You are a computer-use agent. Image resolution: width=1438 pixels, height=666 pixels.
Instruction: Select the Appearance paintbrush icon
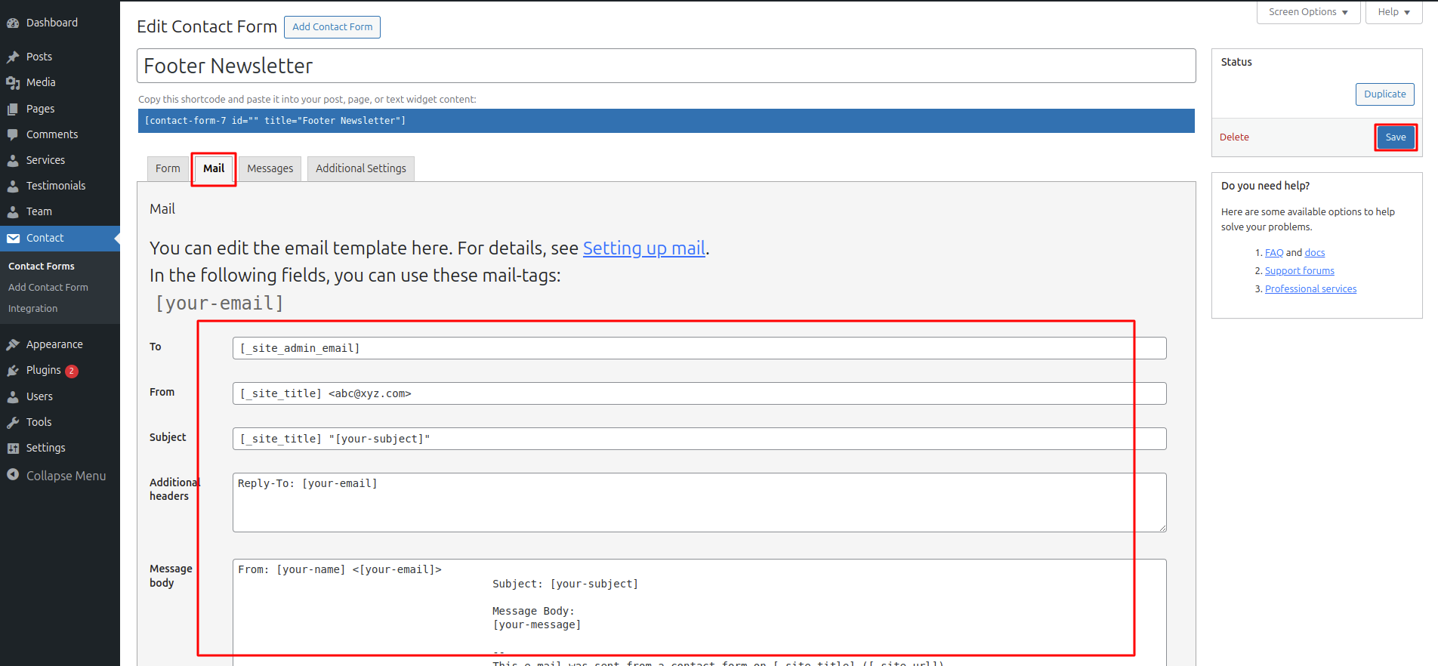(x=13, y=345)
